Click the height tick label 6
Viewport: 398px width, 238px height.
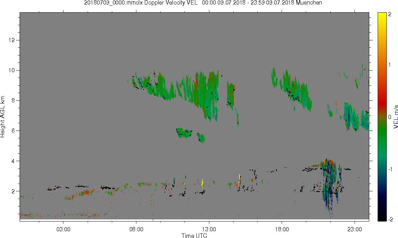(13, 131)
